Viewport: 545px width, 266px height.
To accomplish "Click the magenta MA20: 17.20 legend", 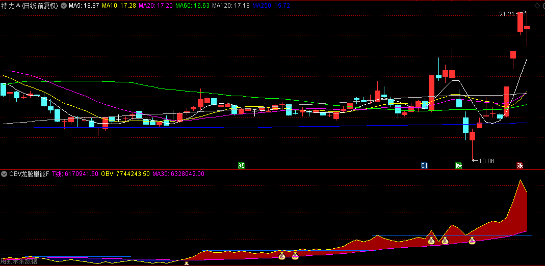I will pyautogui.click(x=155, y=6).
